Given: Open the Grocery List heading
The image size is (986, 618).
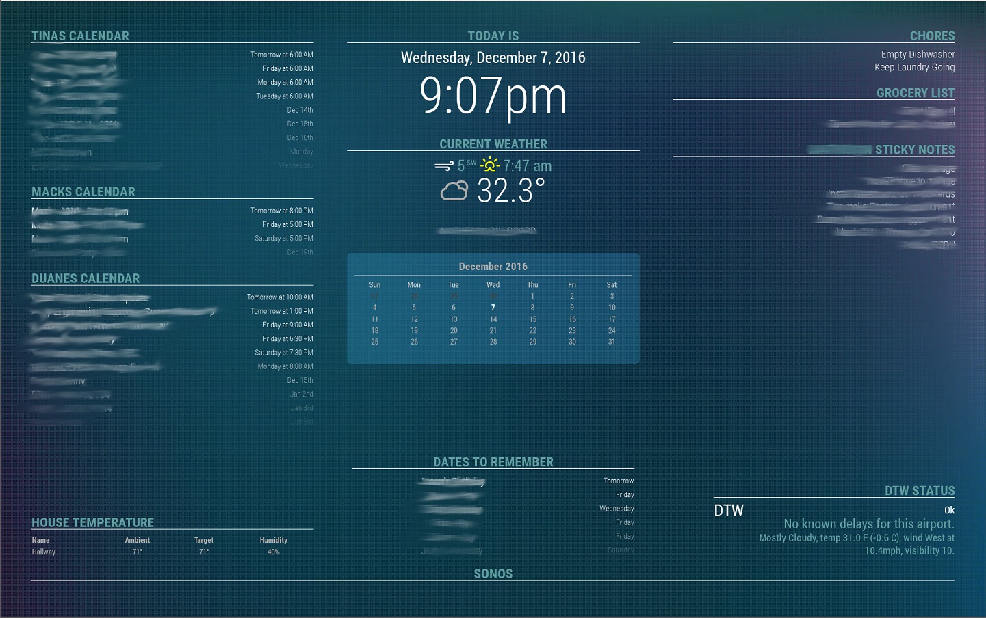Looking at the screenshot, I should point(916,93).
